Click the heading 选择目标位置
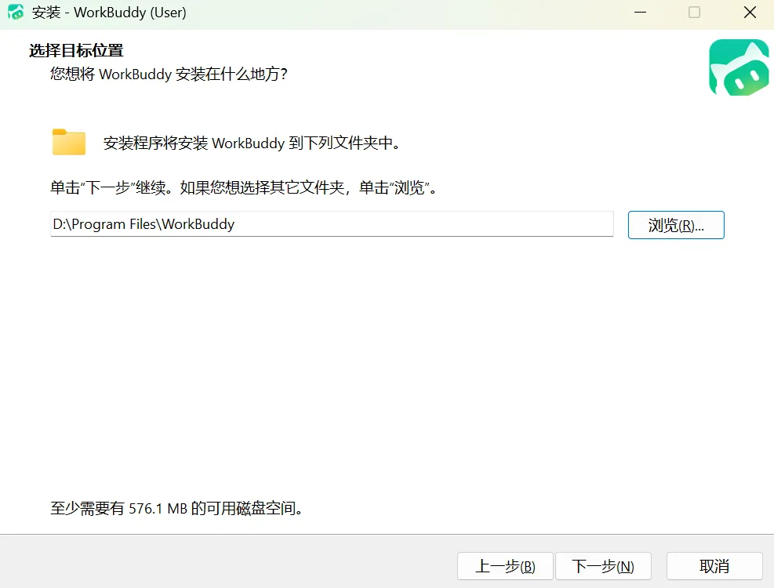774x588 pixels. [x=76, y=50]
